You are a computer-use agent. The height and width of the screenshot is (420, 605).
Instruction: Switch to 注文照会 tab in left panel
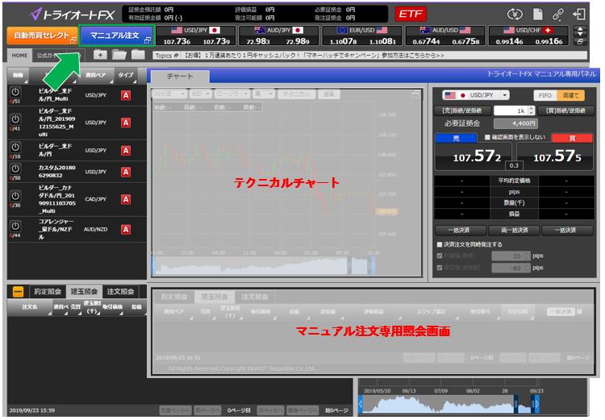click(x=120, y=292)
